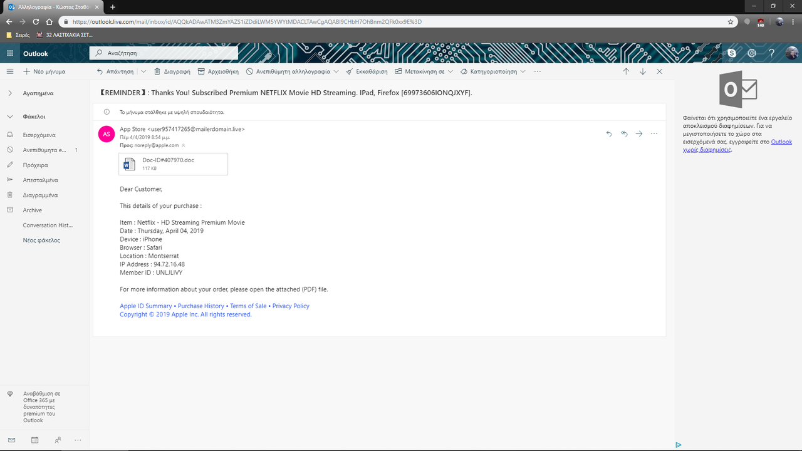Click the ad info icon bottom right
The height and width of the screenshot is (451, 802).
click(679, 445)
